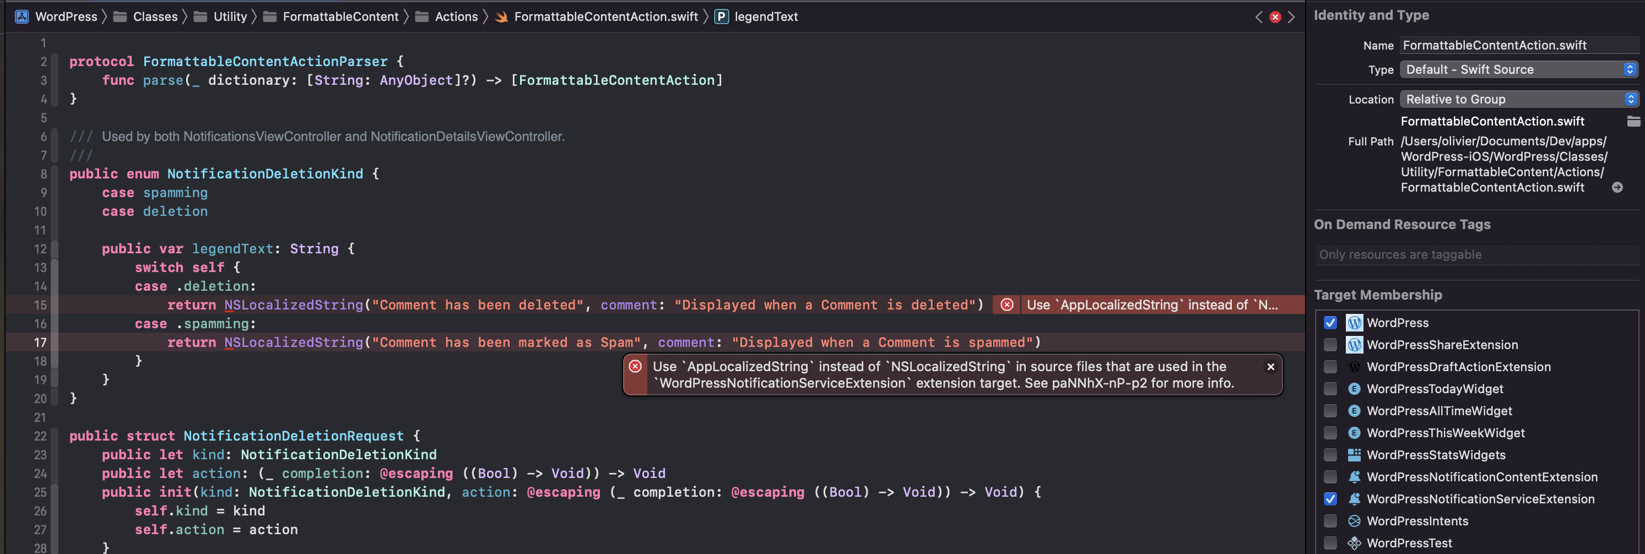
Task: Open the legendText property symbol icon
Action: tap(722, 17)
